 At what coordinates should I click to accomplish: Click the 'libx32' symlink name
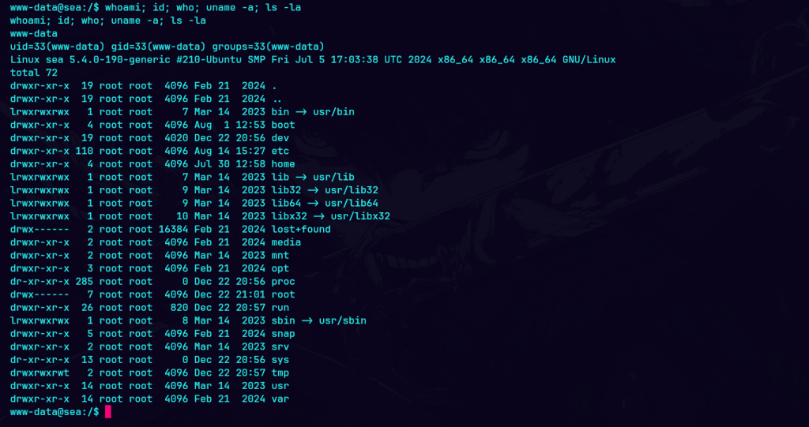289,216
